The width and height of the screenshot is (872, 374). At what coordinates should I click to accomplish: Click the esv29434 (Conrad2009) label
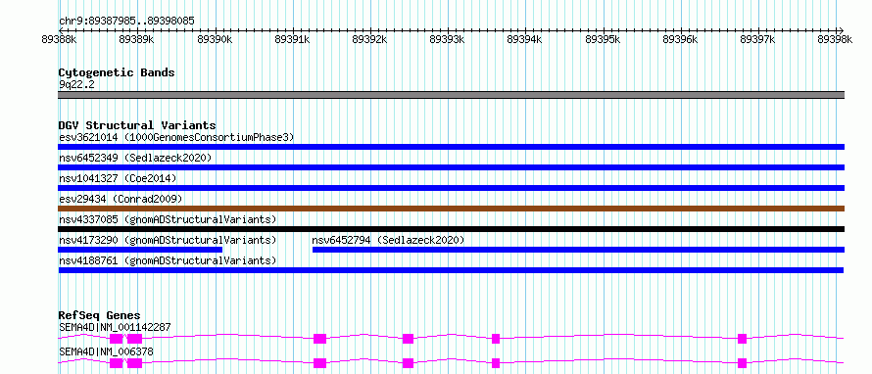coord(121,199)
